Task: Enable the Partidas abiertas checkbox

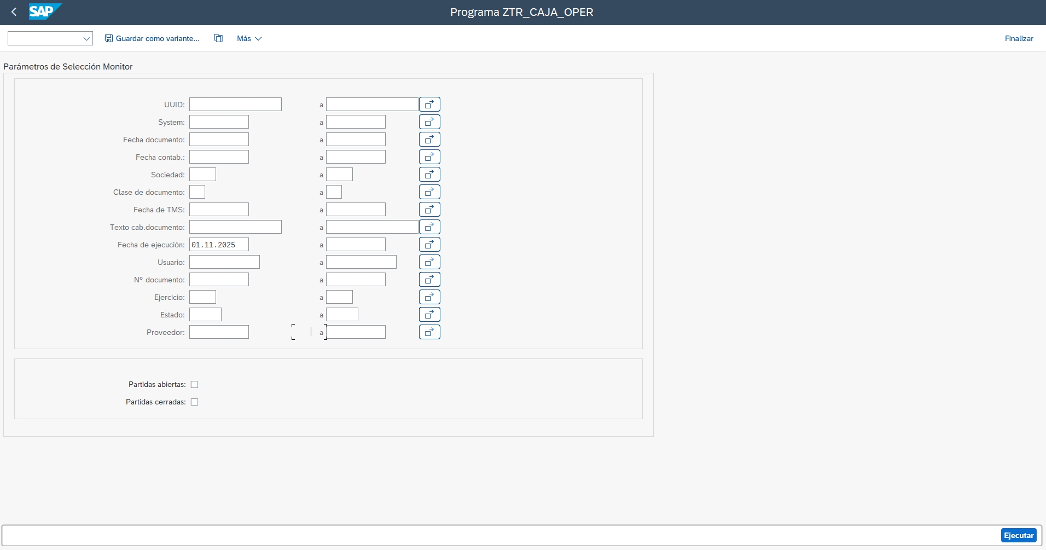Action: tap(194, 385)
